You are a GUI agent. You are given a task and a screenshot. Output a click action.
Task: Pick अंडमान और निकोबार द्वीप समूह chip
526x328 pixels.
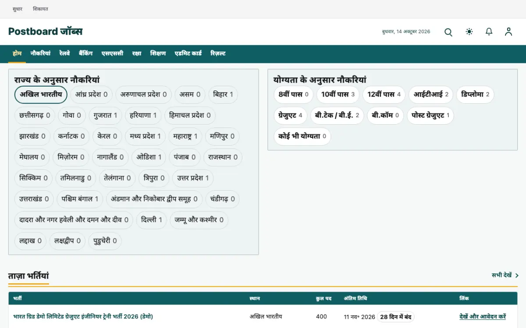[154, 199]
